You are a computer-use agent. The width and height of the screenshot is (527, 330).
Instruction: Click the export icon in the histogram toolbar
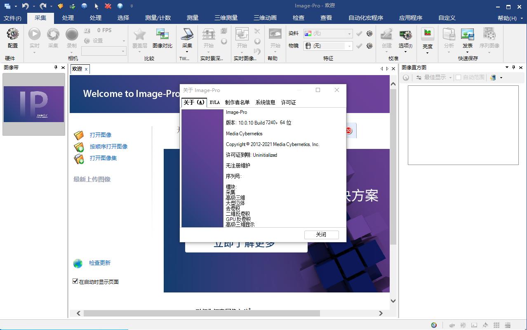(x=493, y=78)
